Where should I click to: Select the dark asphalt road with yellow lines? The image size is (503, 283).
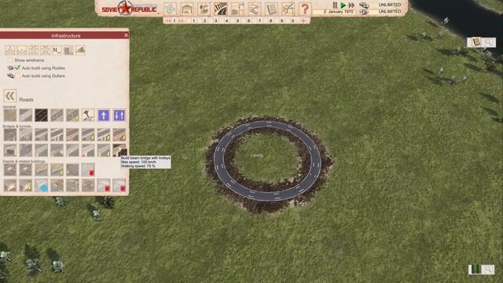[x=41, y=116]
